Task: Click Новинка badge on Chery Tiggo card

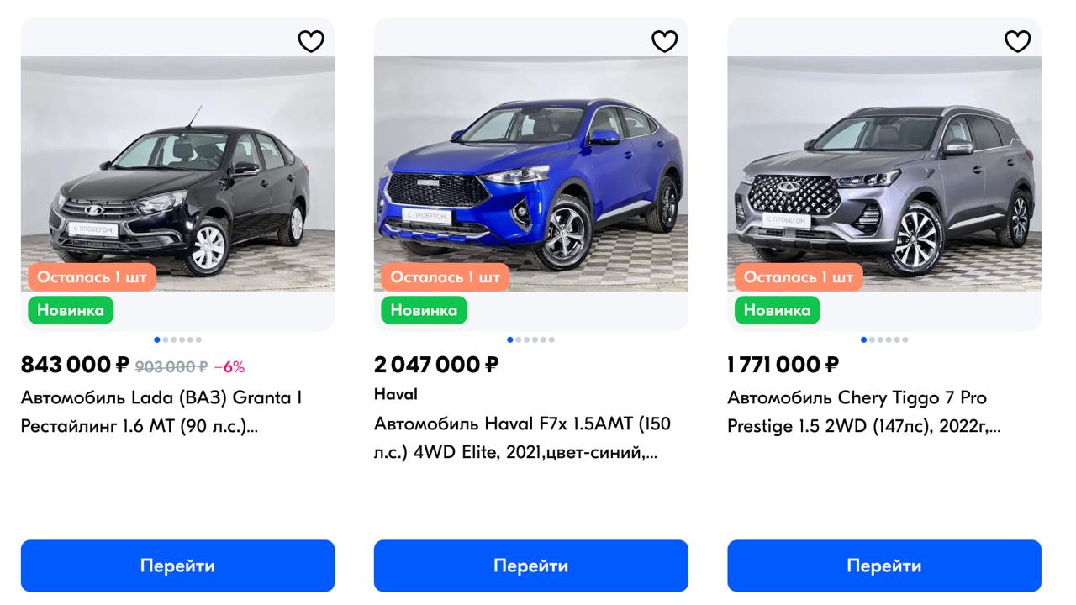Action: coord(777,310)
